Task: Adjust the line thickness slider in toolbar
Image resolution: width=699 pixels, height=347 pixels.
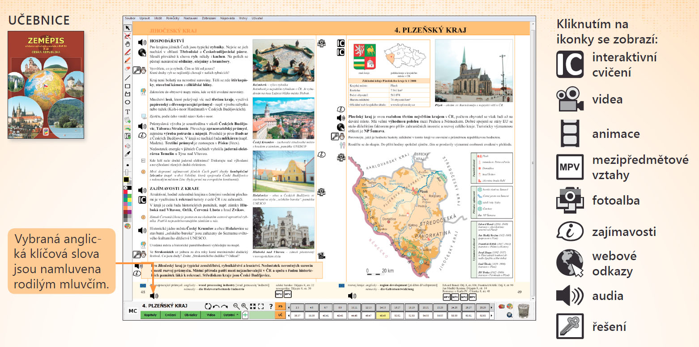Action: tap(128, 172)
